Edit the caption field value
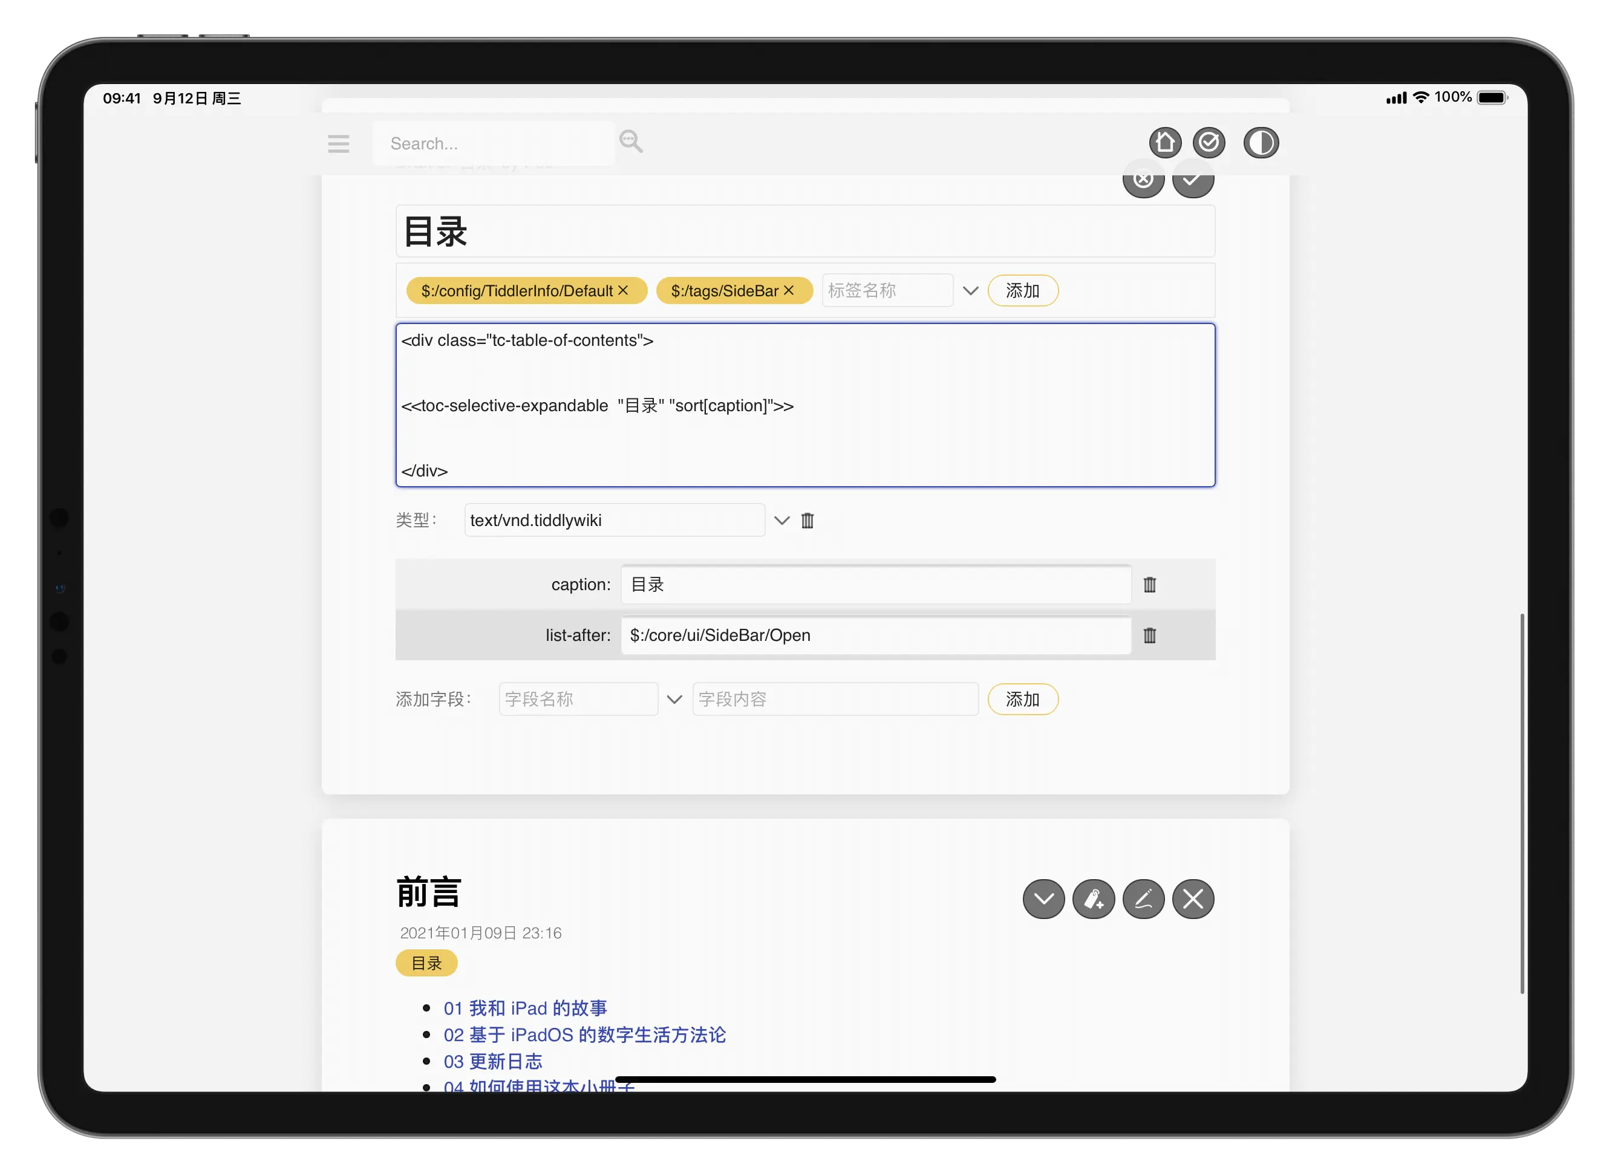 pos(876,585)
